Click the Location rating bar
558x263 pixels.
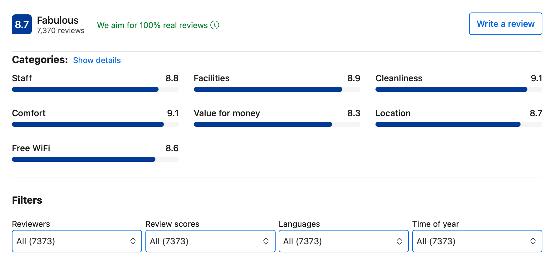coord(459,124)
